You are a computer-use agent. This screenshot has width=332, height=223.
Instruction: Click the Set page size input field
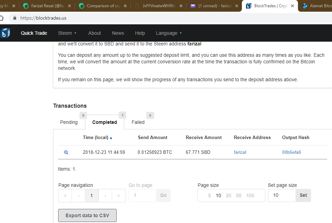pyautogui.click(x=282, y=195)
